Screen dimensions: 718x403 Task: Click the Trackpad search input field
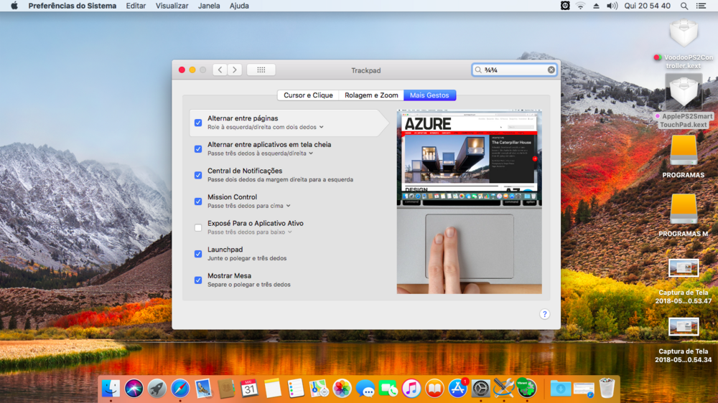click(x=513, y=70)
